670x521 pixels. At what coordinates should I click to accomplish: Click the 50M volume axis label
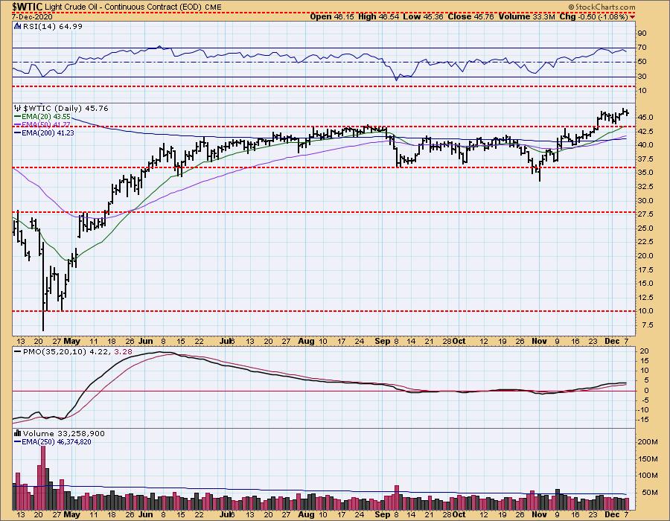(649, 493)
